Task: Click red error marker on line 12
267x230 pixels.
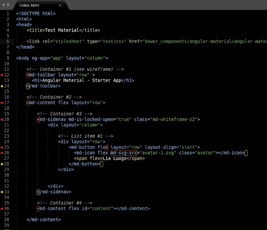Action: tap(2, 75)
